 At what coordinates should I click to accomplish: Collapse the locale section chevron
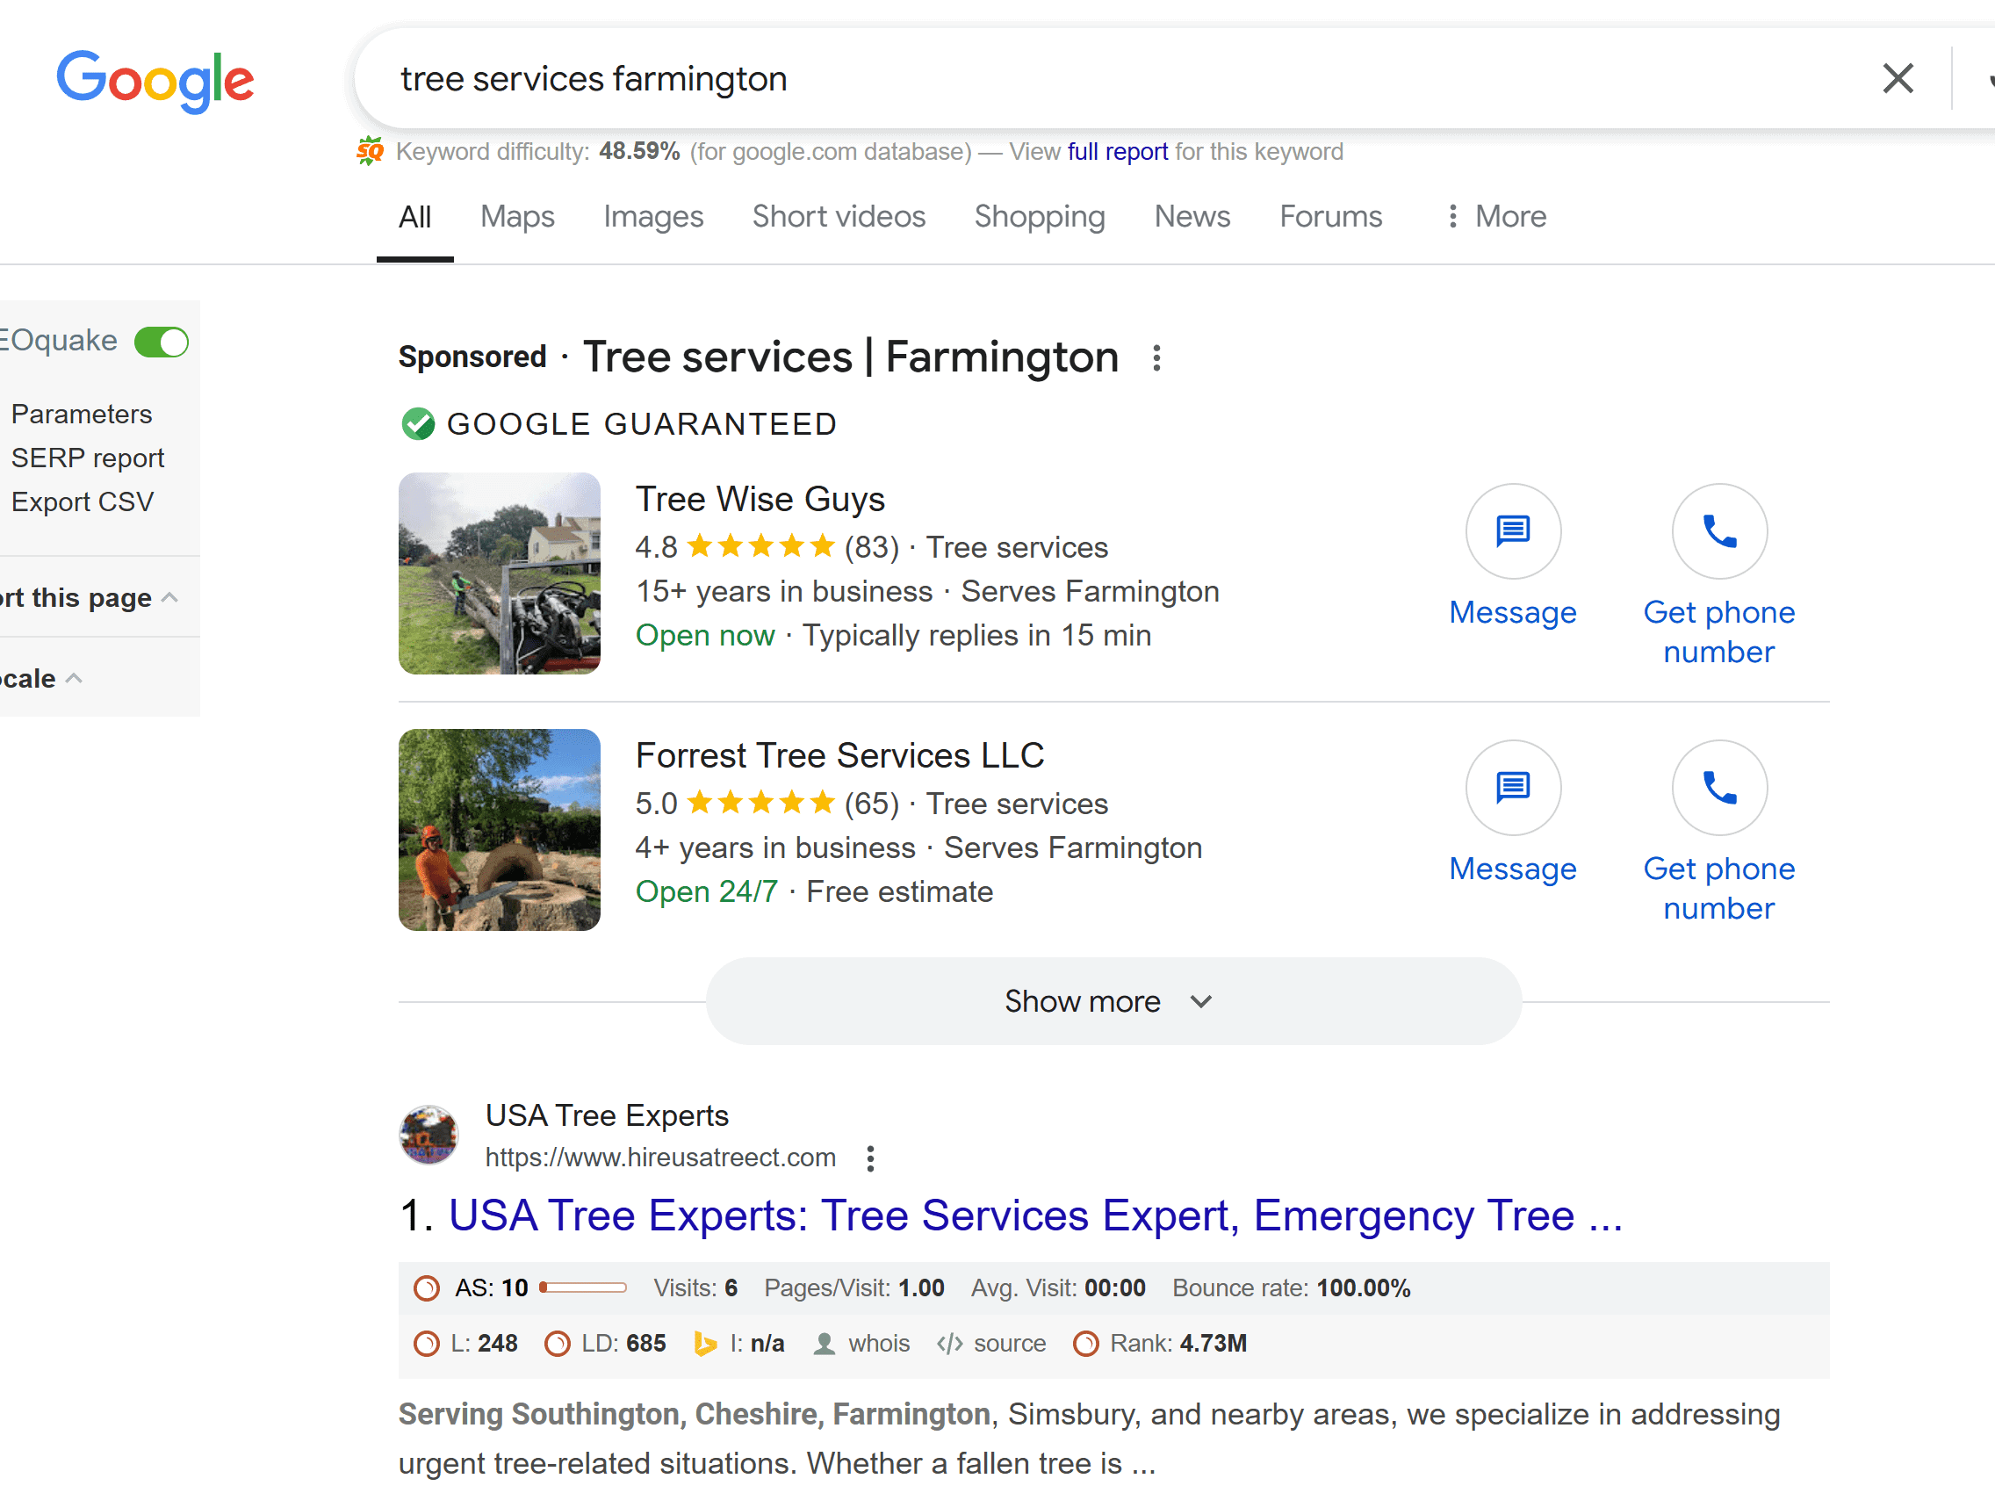click(74, 677)
